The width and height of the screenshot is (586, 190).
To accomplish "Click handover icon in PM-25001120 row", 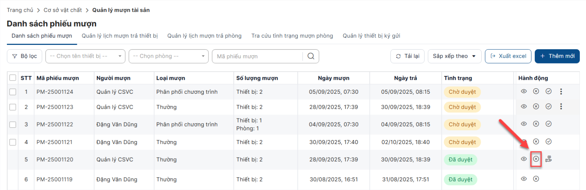I will [548, 159].
